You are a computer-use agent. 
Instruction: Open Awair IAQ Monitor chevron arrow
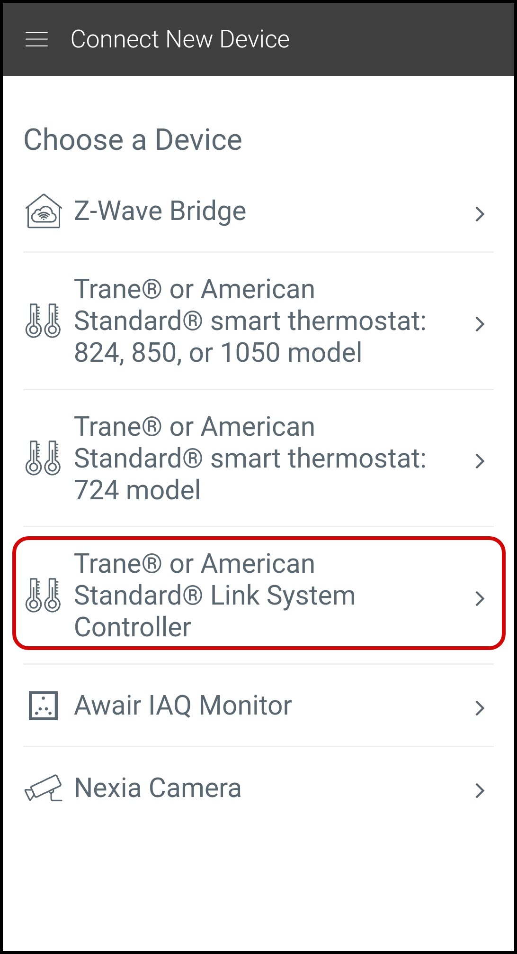[480, 708]
